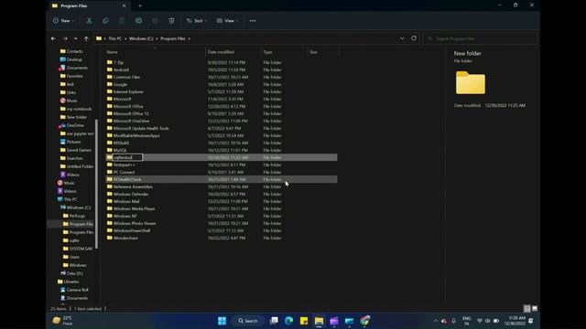
Task: Select the Internet Explorer folder row
Action: click(x=222, y=91)
